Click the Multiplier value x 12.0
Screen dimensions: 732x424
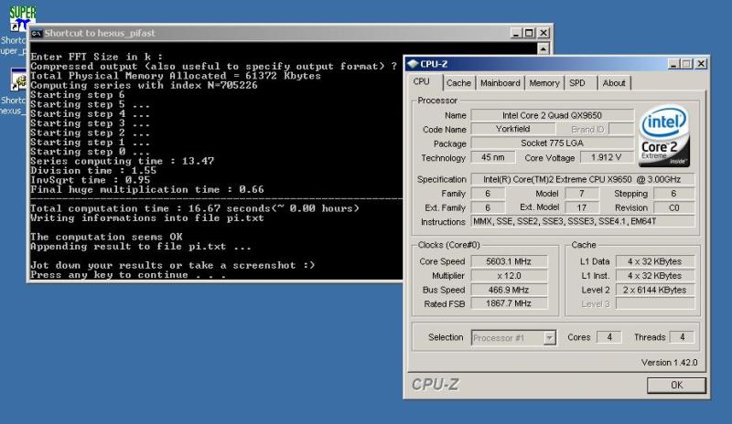tap(509, 276)
